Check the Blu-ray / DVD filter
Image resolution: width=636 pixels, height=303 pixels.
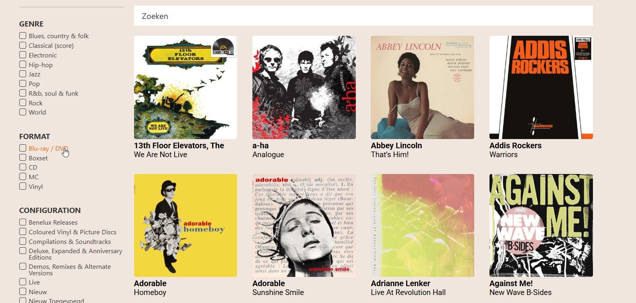[x=23, y=148]
